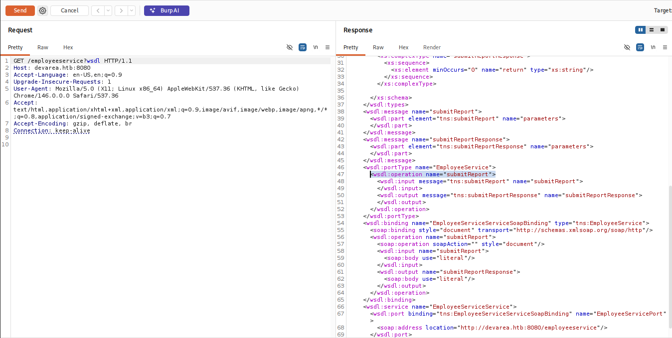This screenshot has height=338, width=672.
Task: Disable word wrap in the Response editor
Action: pyautogui.click(x=640, y=47)
